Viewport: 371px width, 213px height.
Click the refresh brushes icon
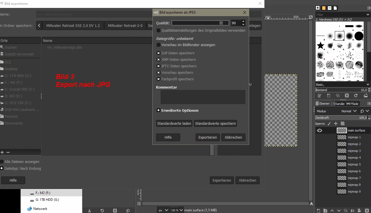356,96
